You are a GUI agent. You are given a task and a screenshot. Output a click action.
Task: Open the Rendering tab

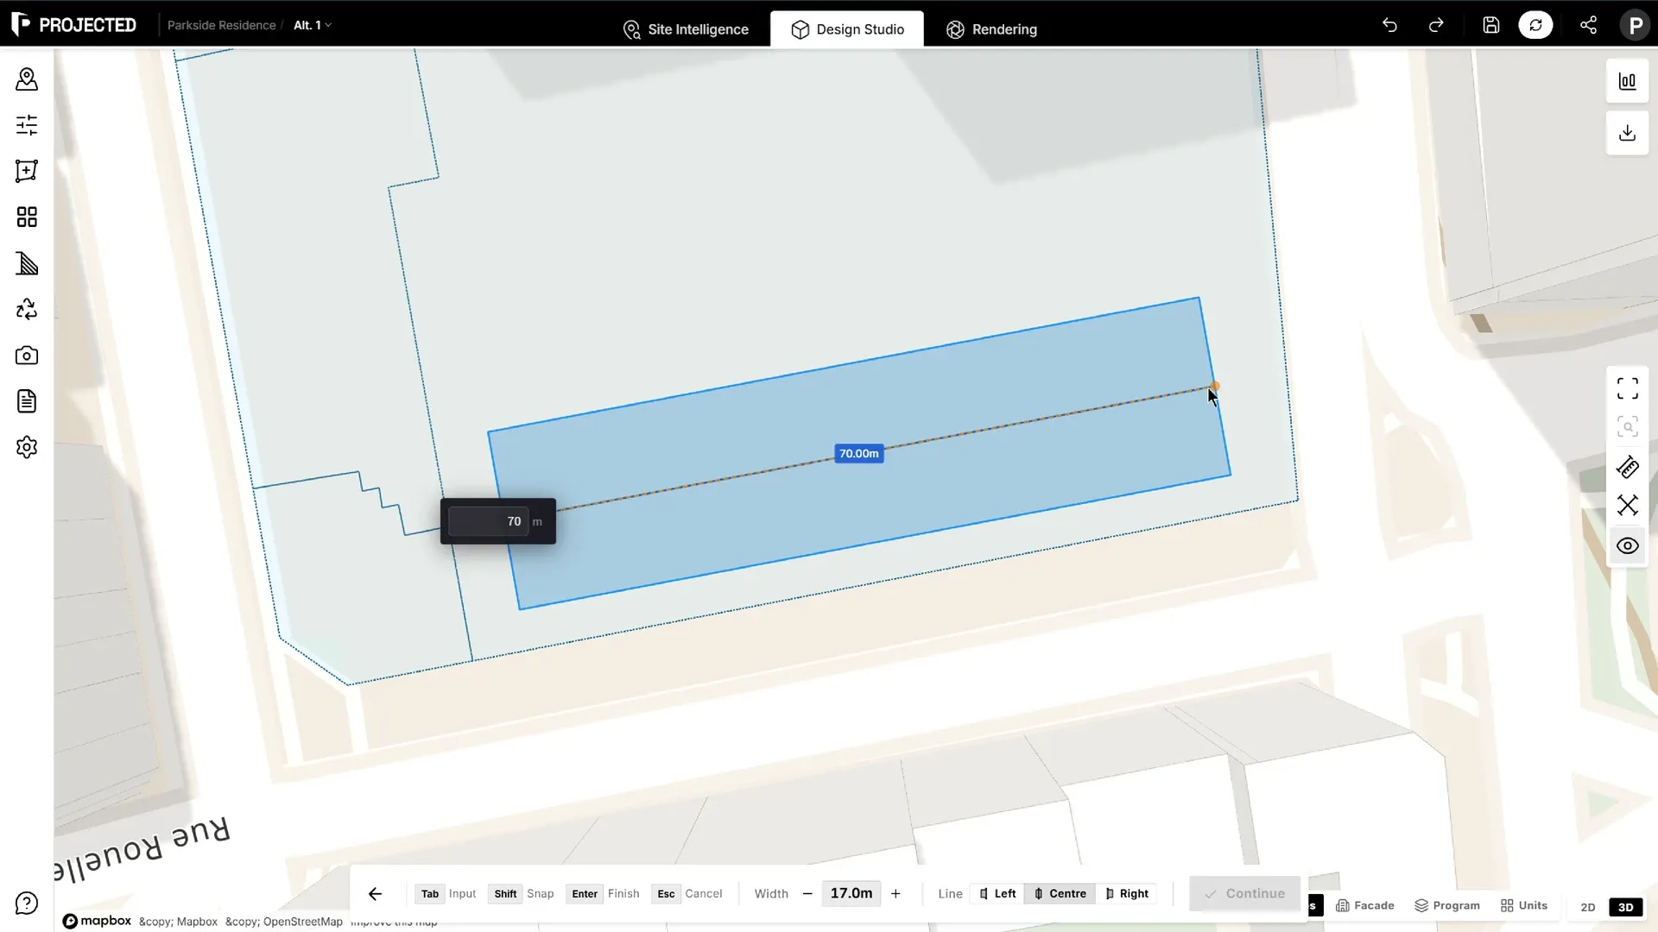coord(991,29)
